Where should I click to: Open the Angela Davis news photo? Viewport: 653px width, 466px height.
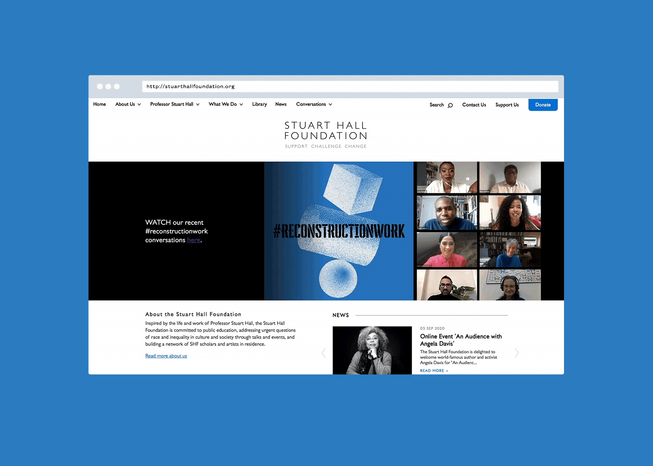[x=372, y=350]
